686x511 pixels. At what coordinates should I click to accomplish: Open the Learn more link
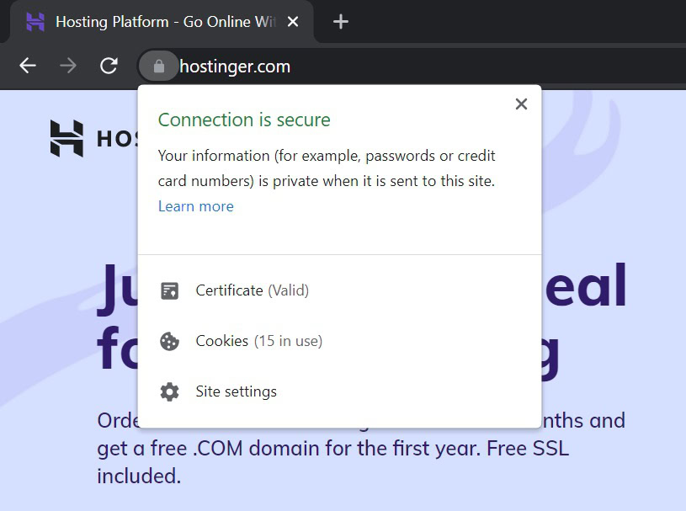click(x=195, y=205)
